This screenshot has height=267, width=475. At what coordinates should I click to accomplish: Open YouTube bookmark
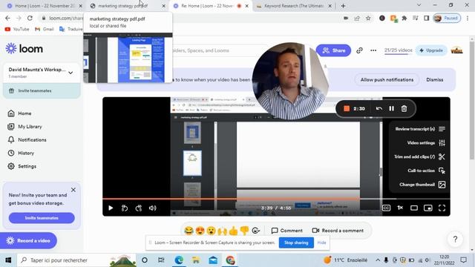pos(17,29)
